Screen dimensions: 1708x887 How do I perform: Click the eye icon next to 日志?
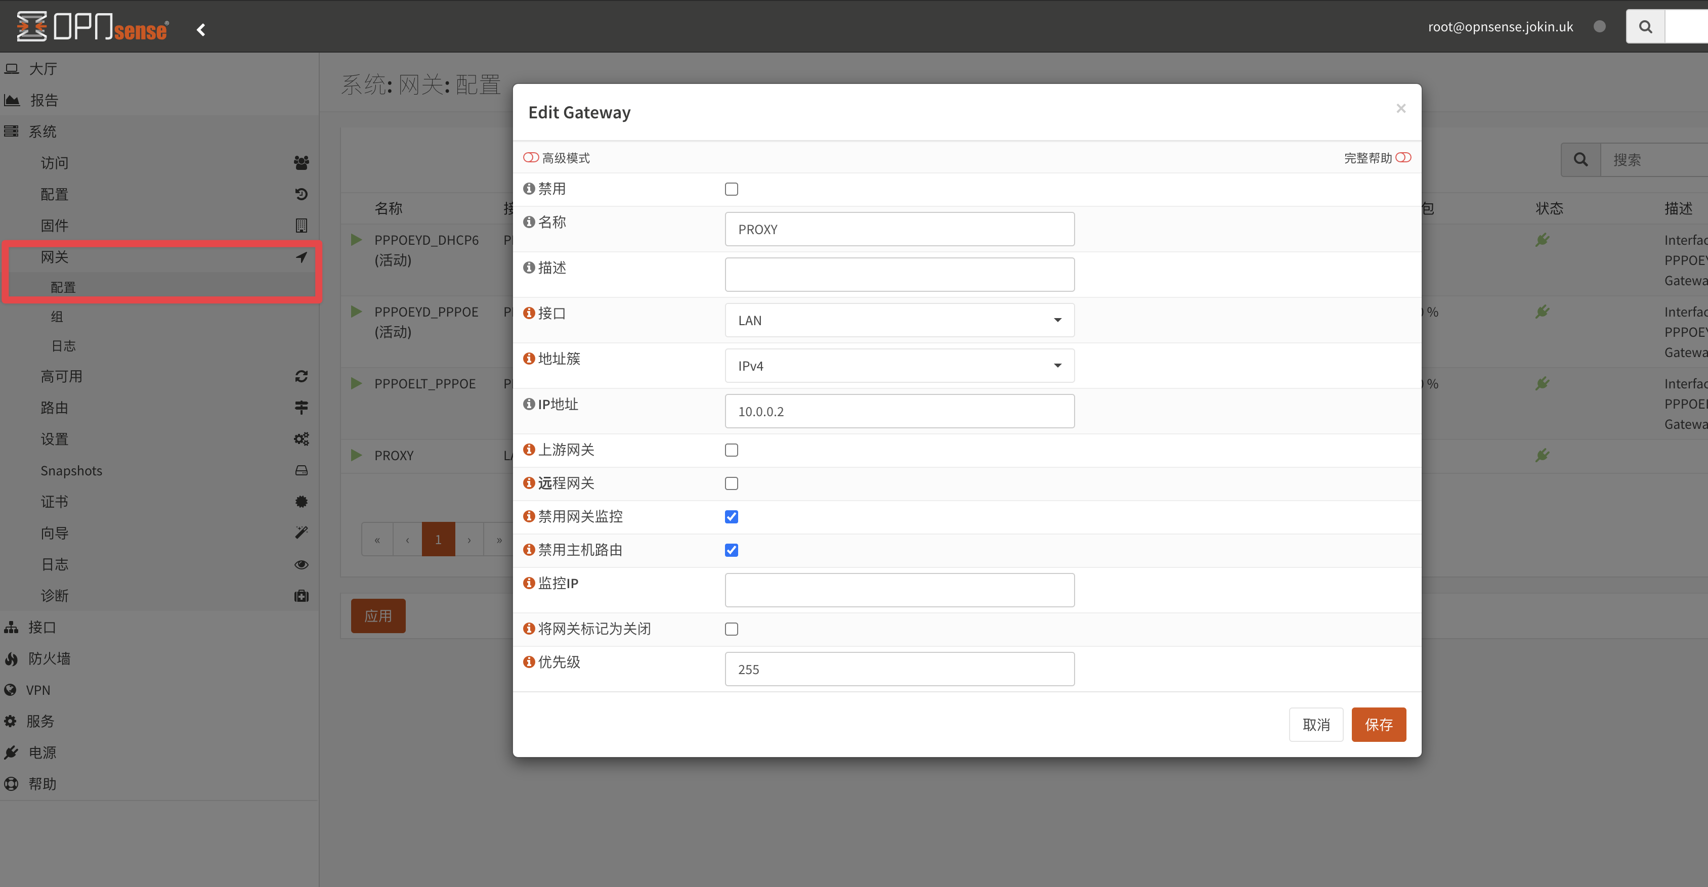click(x=301, y=564)
